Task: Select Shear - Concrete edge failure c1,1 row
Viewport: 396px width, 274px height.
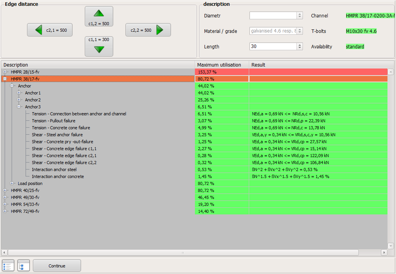Action: (194, 149)
